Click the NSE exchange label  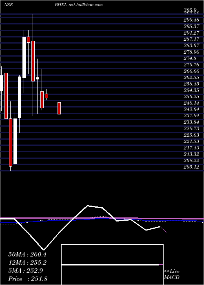click(x=9, y=5)
